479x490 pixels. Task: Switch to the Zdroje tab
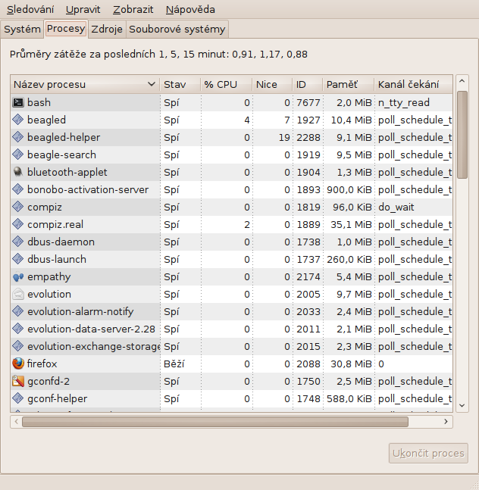(107, 29)
